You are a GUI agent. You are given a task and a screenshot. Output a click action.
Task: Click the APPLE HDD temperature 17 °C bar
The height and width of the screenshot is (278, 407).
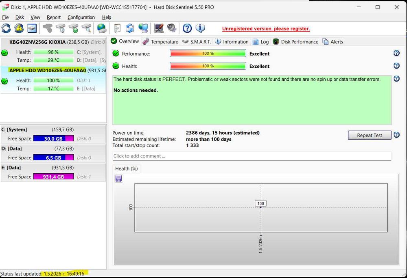(53, 88)
